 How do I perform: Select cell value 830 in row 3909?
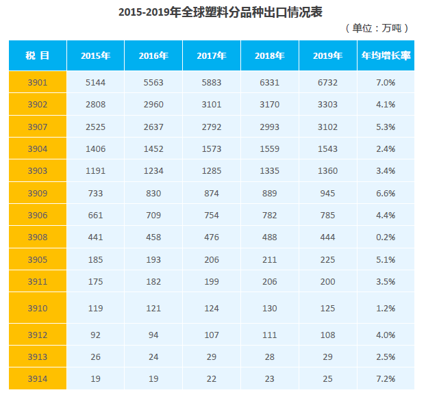click(x=153, y=193)
